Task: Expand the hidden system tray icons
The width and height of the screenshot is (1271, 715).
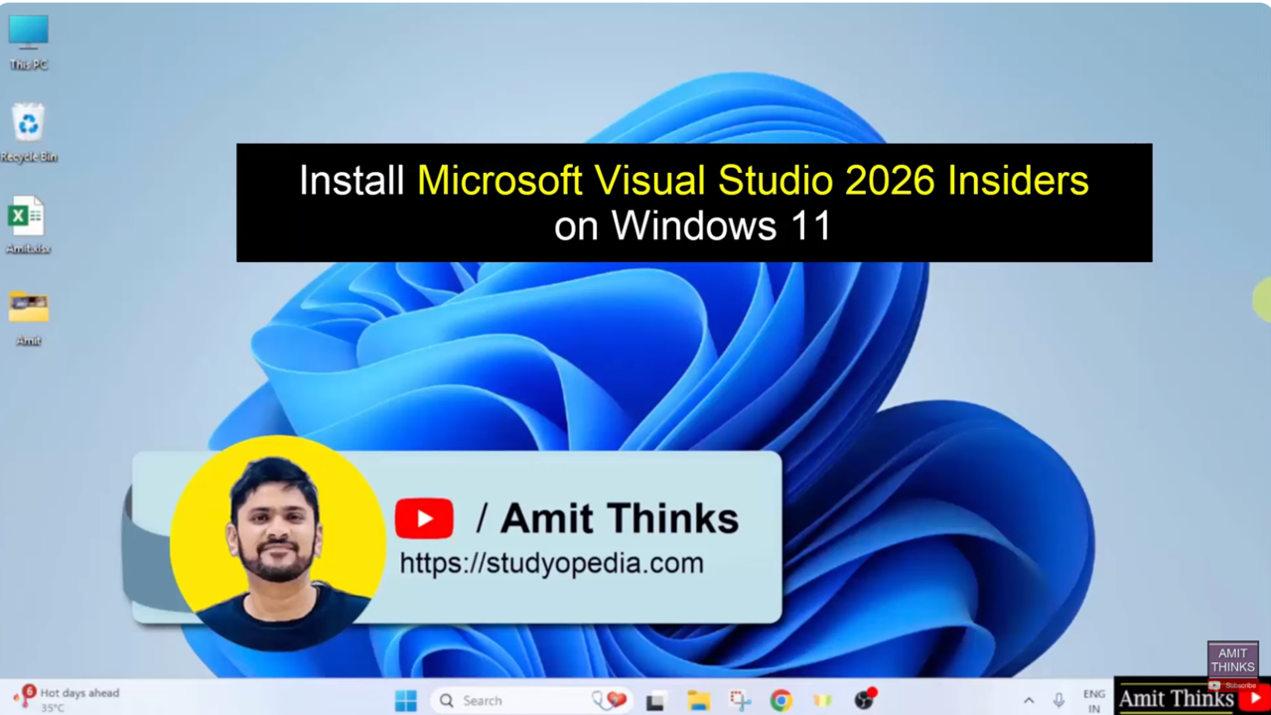Action: tap(1029, 701)
